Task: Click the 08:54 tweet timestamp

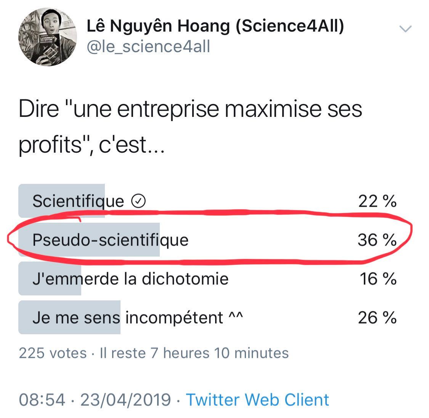Action: [42, 400]
